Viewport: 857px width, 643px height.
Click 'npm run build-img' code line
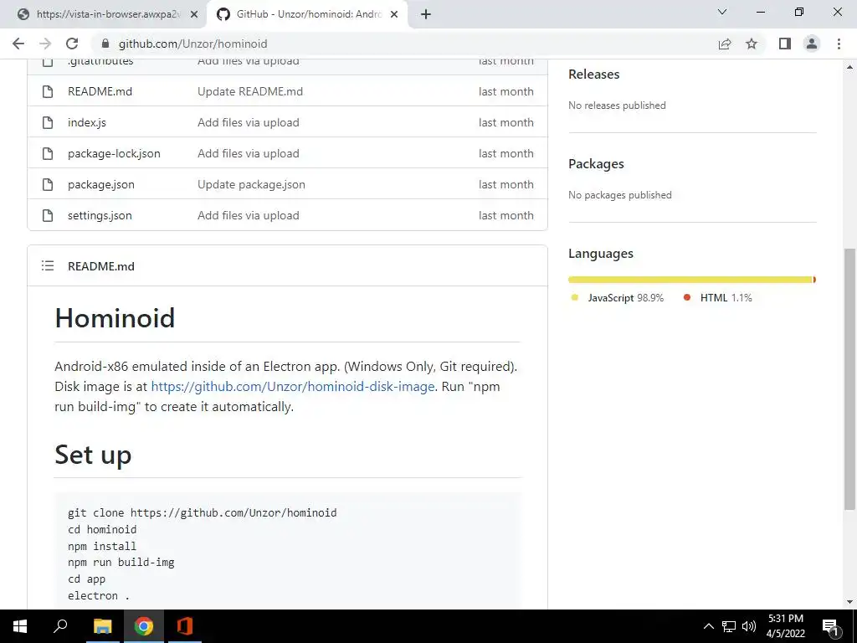(121, 562)
